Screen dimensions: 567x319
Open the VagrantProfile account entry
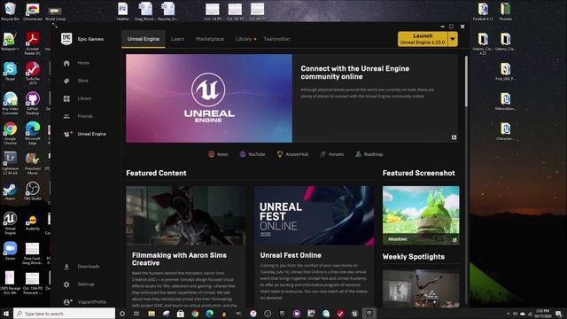(85, 302)
